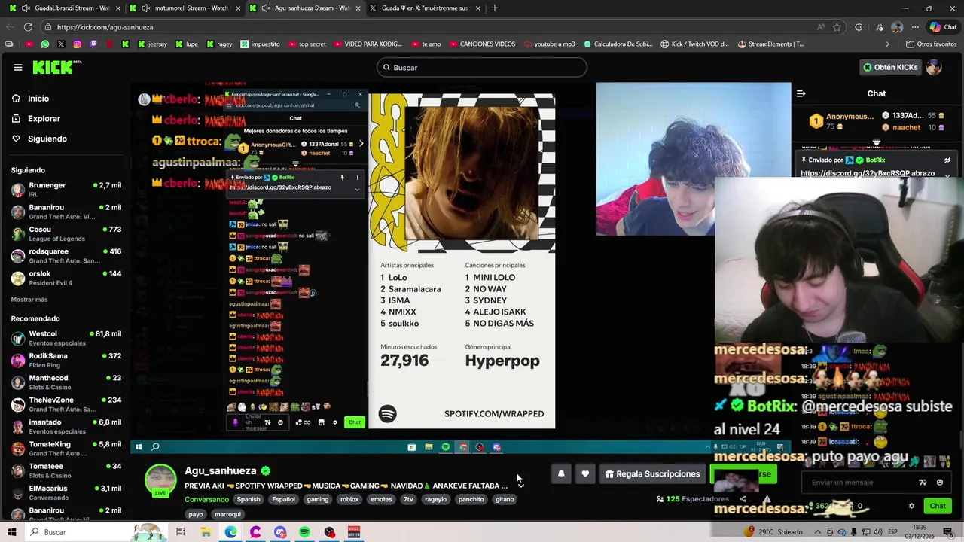Click the Obtén KICKs button
Viewport: 964px width, 542px height.
(x=890, y=67)
